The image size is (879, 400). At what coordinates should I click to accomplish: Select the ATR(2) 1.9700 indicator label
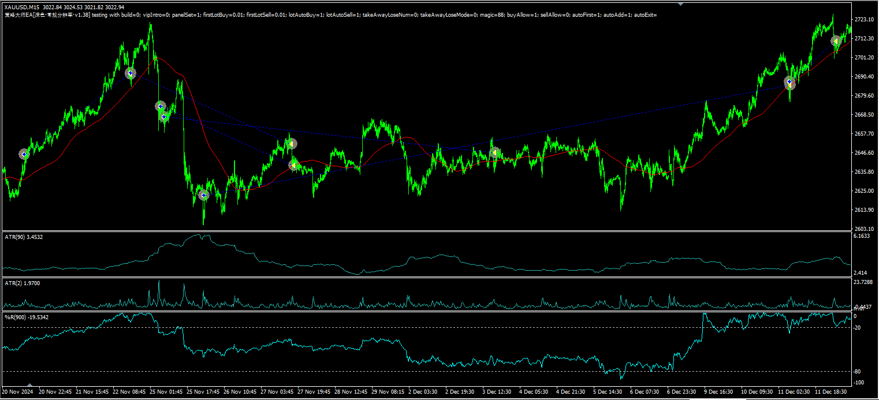pyautogui.click(x=23, y=283)
